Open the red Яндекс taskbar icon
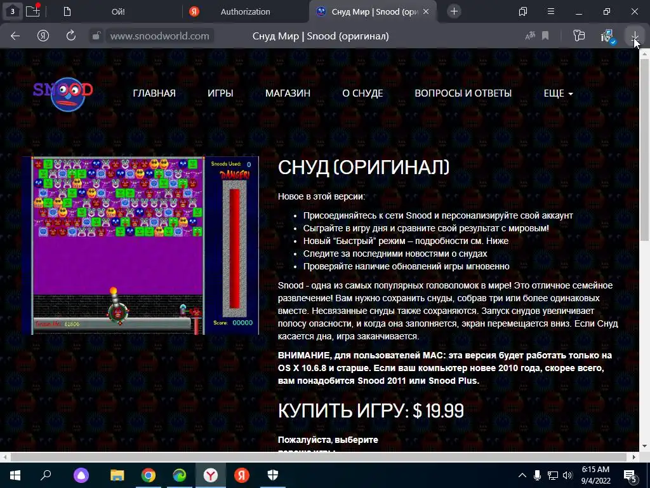This screenshot has width=650, height=488. [242, 475]
